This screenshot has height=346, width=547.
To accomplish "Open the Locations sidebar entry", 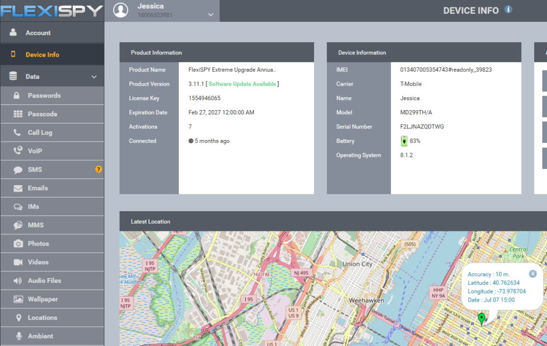I will 42,318.
